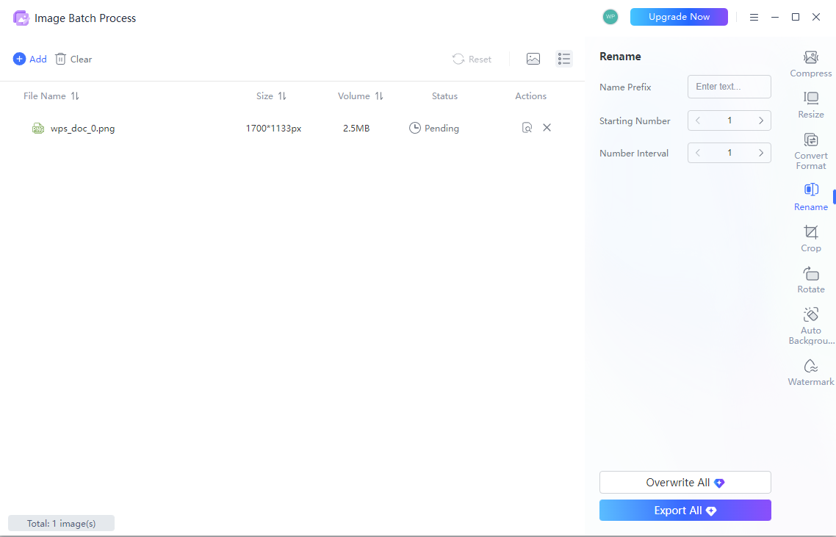Image resolution: width=836 pixels, height=537 pixels.
Task: Clear all images from the list
Action: tap(73, 59)
